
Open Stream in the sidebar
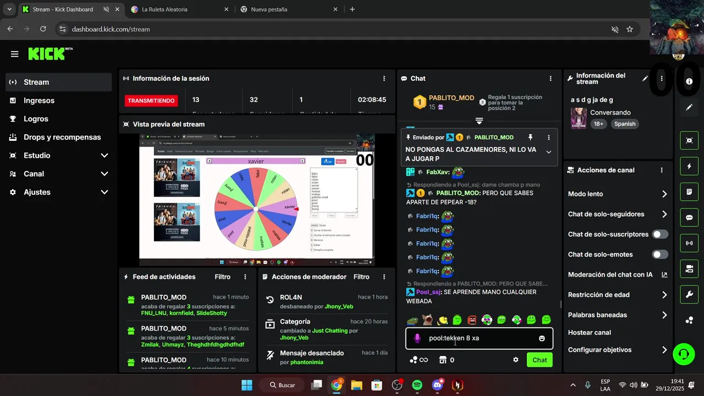coord(58,82)
